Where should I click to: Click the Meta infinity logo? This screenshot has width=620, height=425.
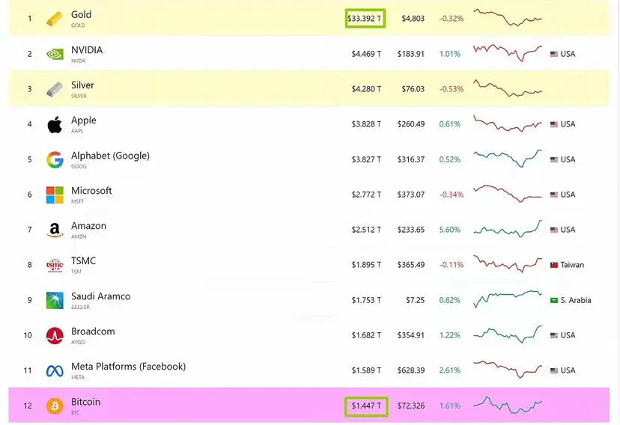pyautogui.click(x=55, y=371)
